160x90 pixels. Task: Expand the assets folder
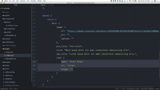[2, 15]
